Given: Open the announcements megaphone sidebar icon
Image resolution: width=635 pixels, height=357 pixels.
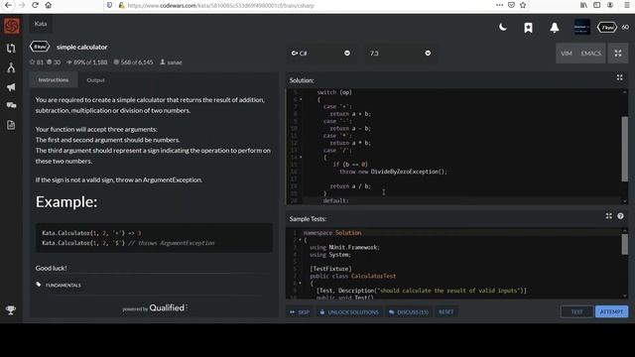Looking at the screenshot, I should [x=11, y=87].
